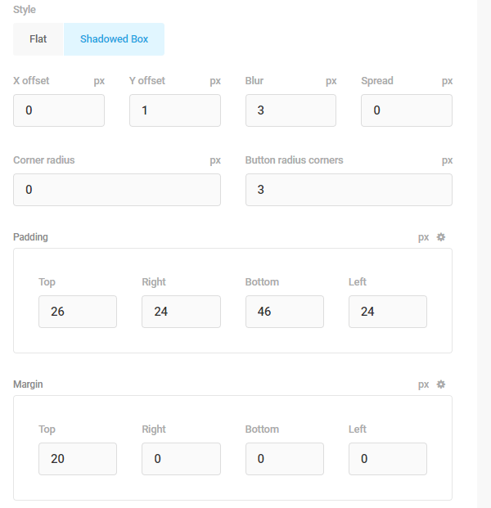The image size is (491, 508).
Task: Open the Padding px unit selector
Action: pyautogui.click(x=423, y=237)
